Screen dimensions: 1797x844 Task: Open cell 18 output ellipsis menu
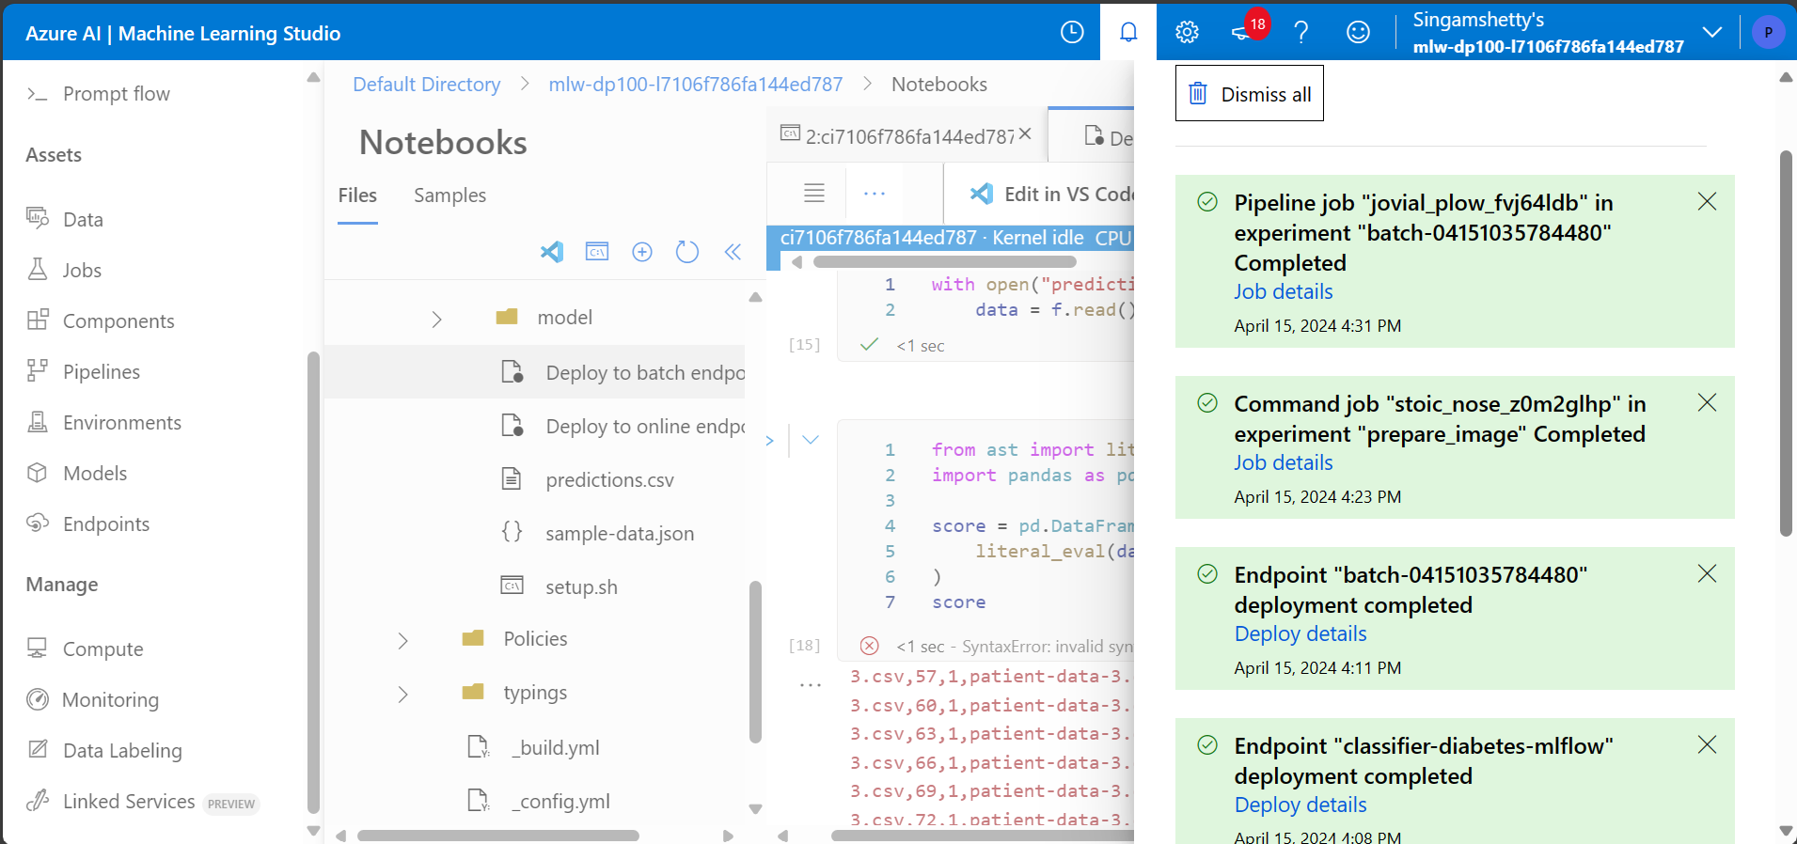[811, 685]
